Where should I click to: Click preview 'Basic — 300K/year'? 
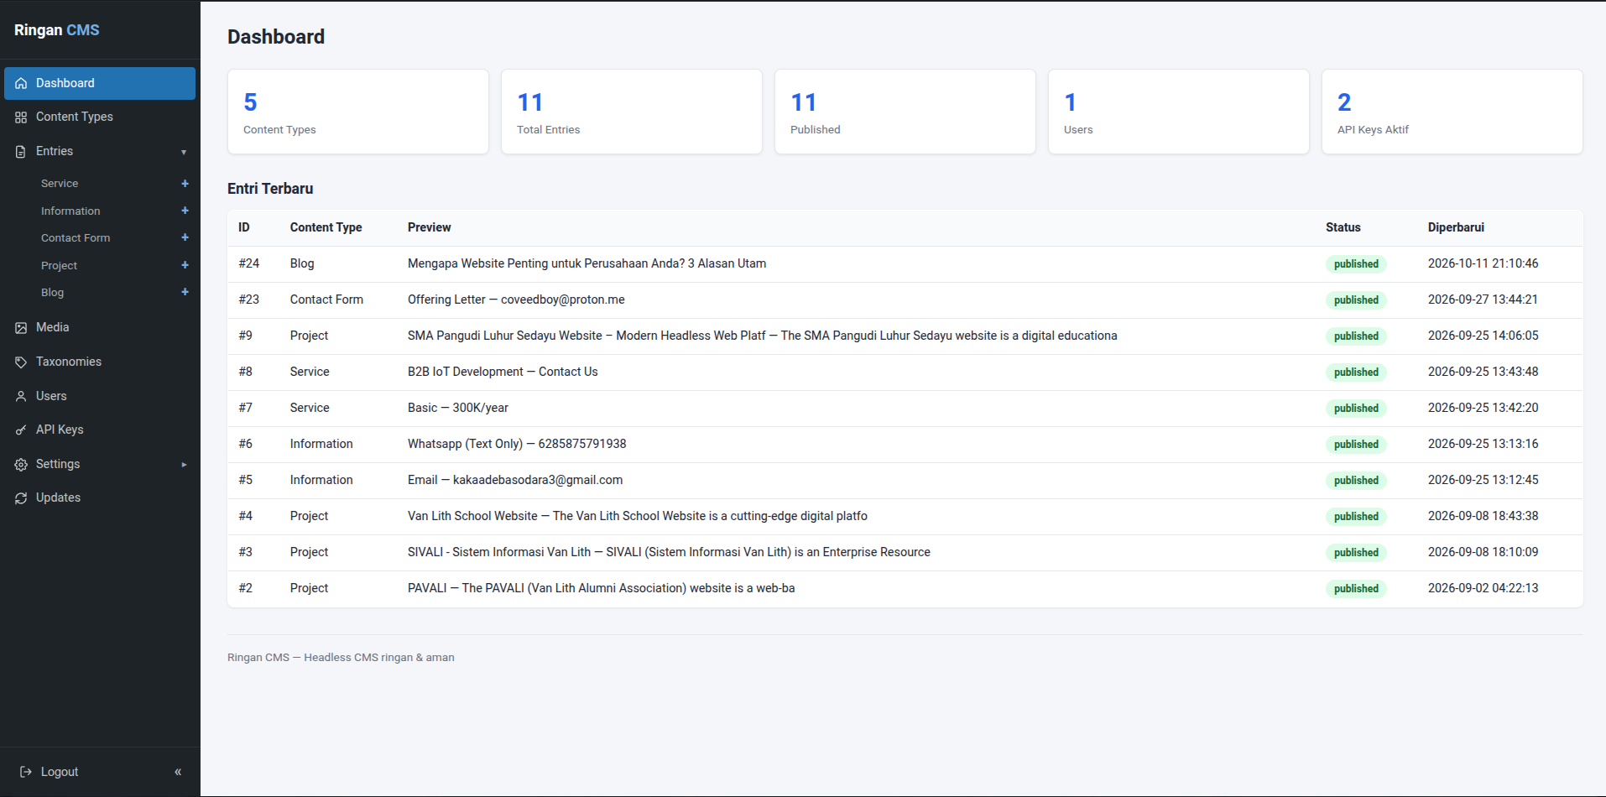[x=458, y=408]
